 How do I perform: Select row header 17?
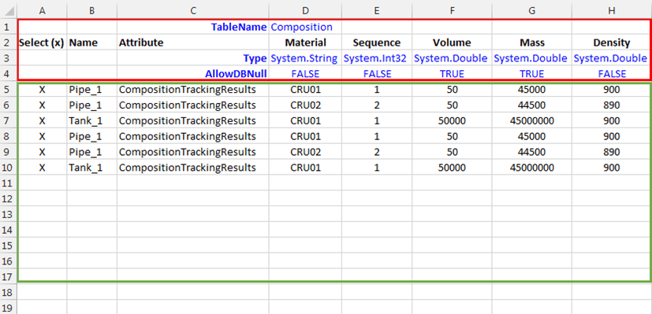point(9,277)
